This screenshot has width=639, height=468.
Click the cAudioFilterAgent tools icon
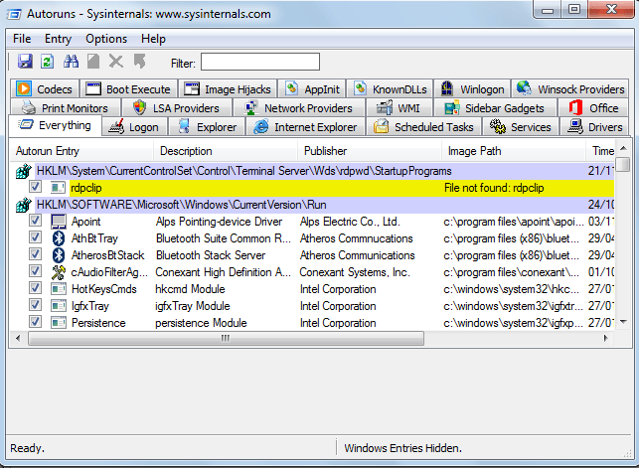[x=59, y=272]
